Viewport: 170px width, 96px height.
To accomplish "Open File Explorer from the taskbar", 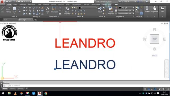I will (x=9, y=93).
